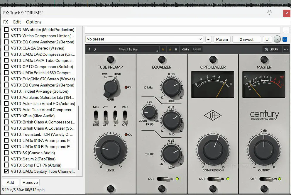Image resolution: width=291 pixels, height=195 pixels.
Task: Open the 'No preset' dropdown
Action: [144, 39]
